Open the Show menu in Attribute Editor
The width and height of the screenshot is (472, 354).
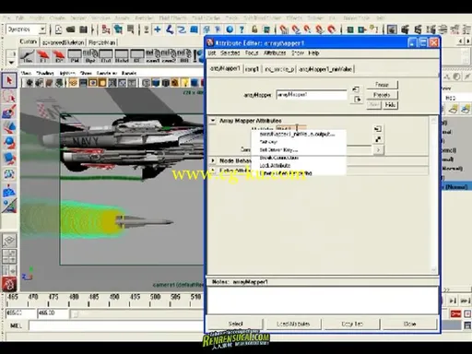pos(298,53)
